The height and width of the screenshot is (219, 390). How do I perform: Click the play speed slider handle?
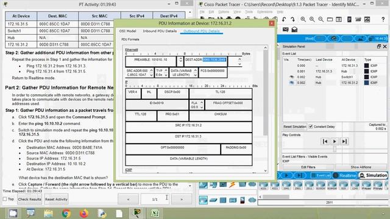[335, 148]
